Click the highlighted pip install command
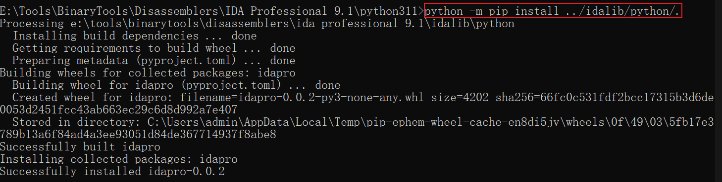This screenshot has width=722, height=182. 553,11
